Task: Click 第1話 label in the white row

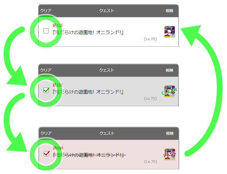Action: pos(57,25)
